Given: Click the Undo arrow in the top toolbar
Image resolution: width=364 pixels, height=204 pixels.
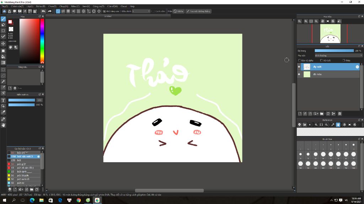Looking at the screenshot, I should coord(43,11).
